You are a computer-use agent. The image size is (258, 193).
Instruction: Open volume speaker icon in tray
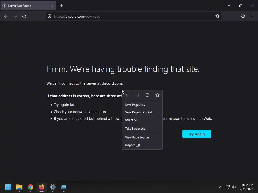(234, 187)
